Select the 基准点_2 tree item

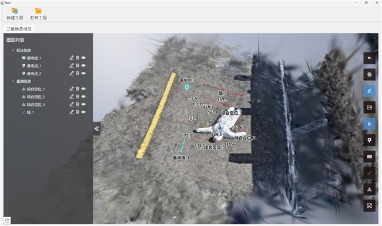click(x=34, y=74)
